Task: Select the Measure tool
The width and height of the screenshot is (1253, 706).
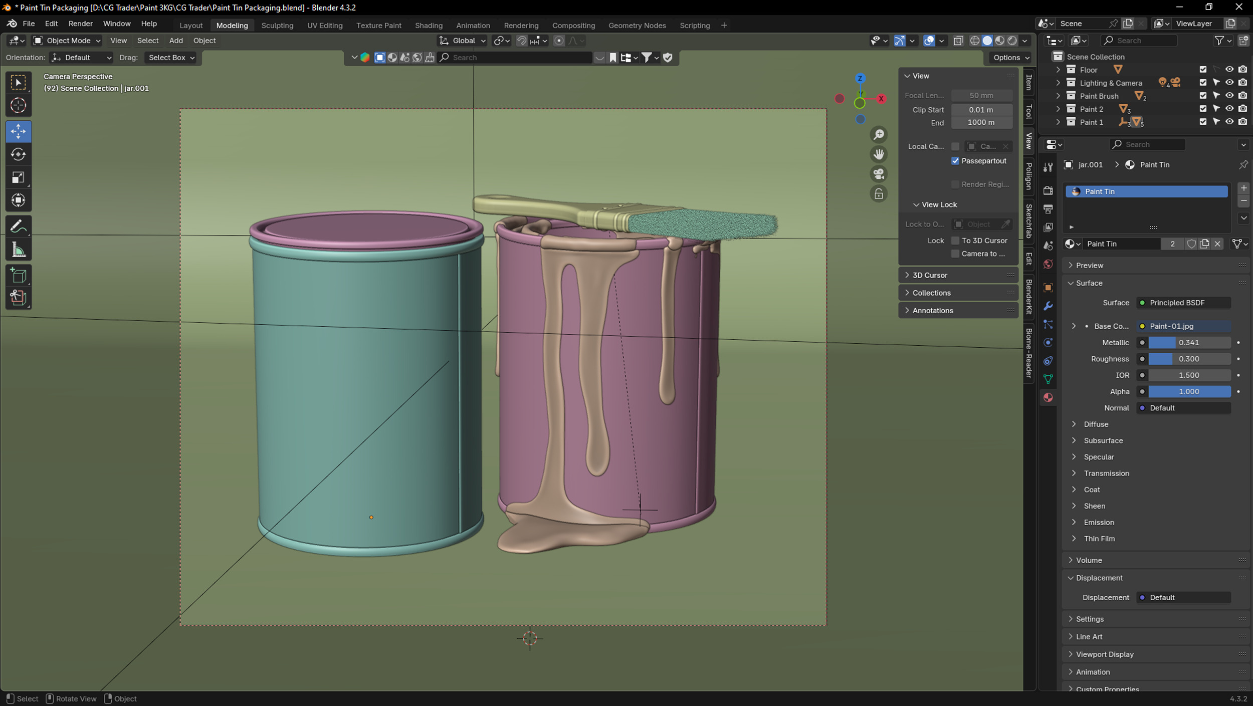Action: pyautogui.click(x=19, y=250)
